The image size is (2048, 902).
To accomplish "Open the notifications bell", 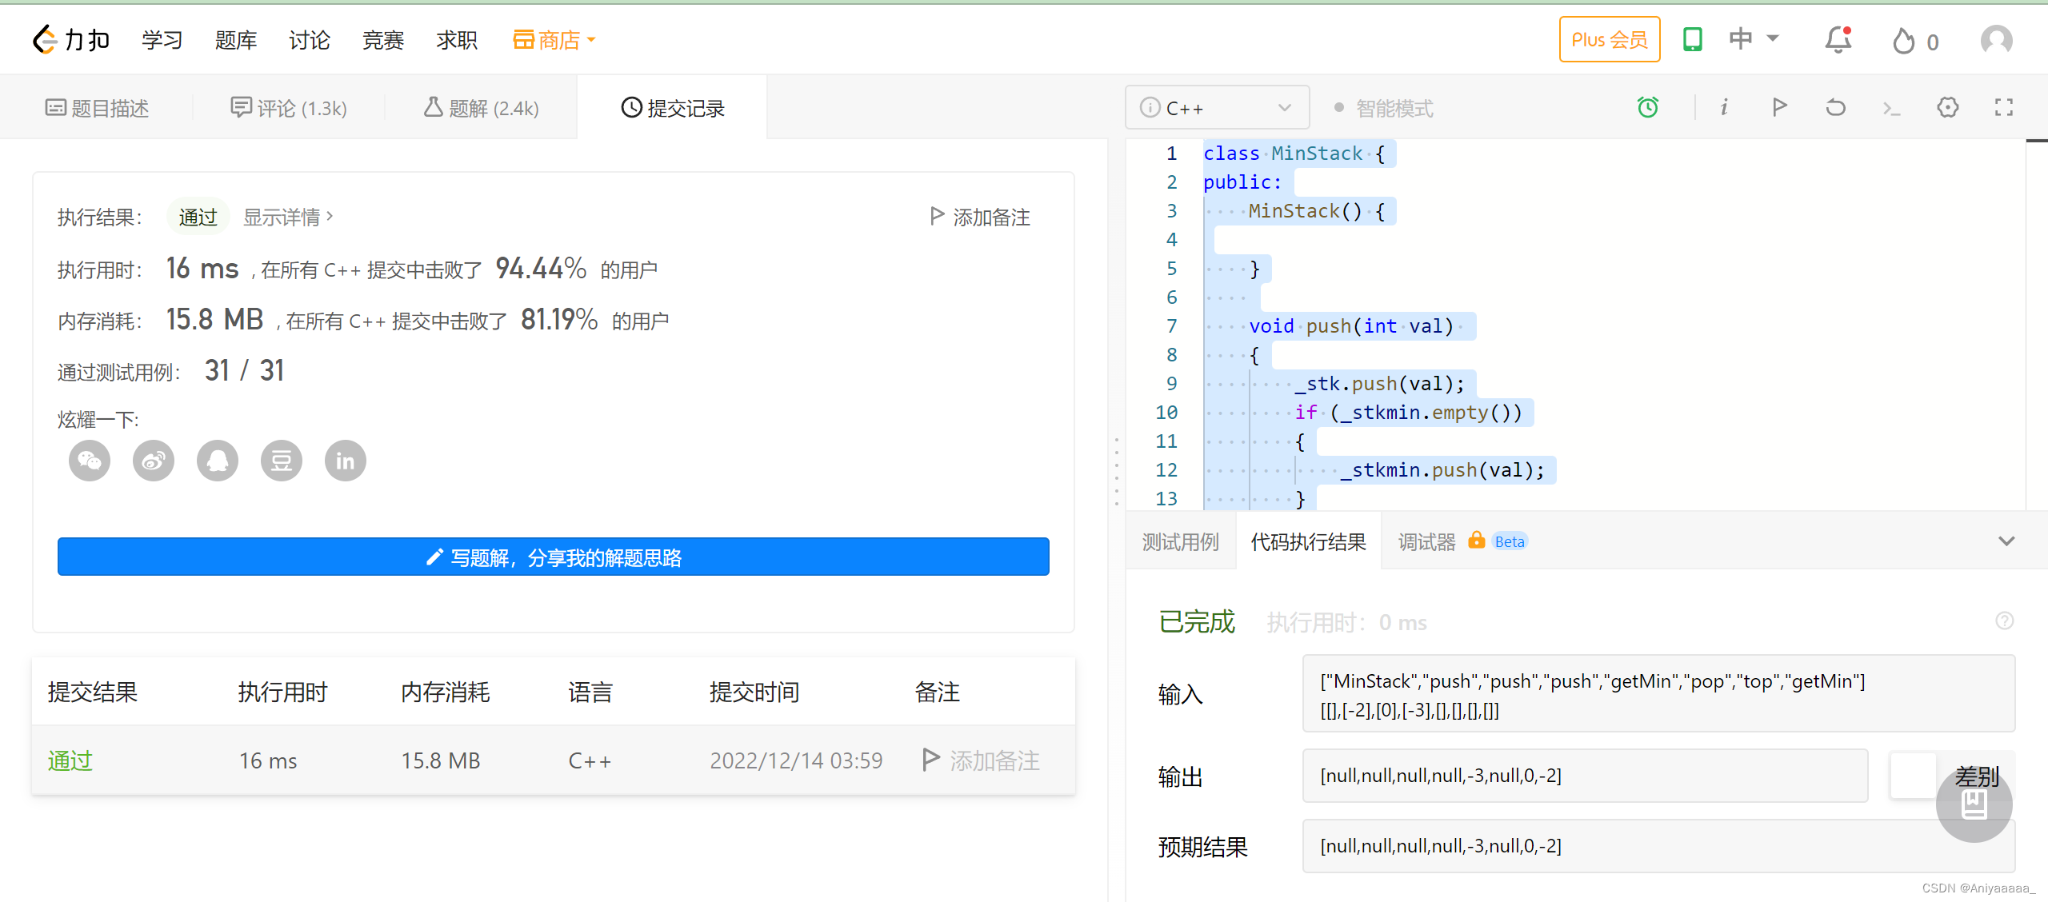I will pyautogui.click(x=1838, y=39).
